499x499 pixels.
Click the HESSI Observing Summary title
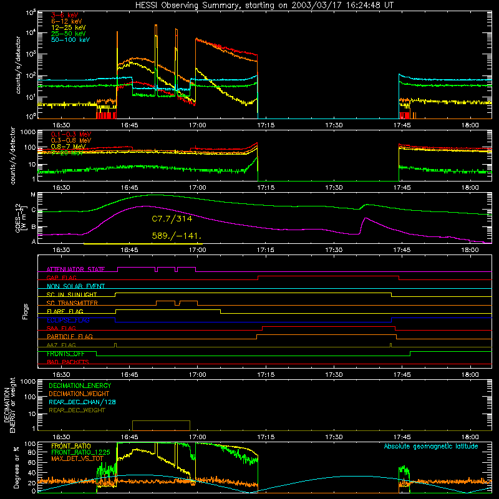(264, 6)
